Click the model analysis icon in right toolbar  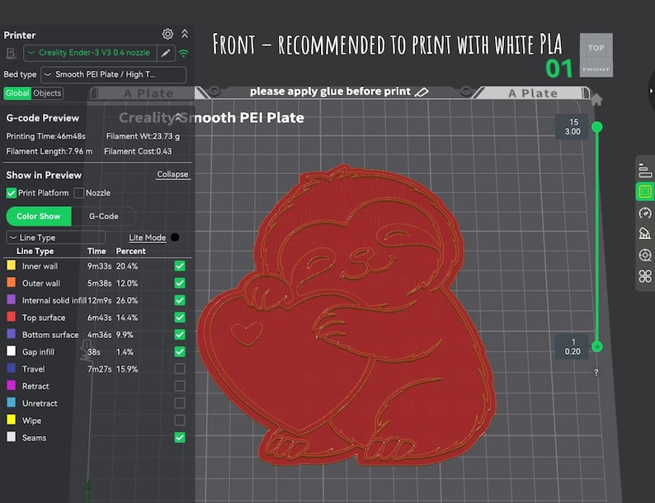coord(645,233)
